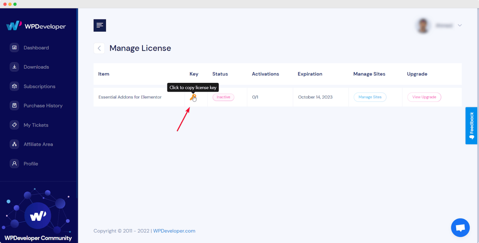
Task: Open the user profile avatar menu
Action: (423, 26)
